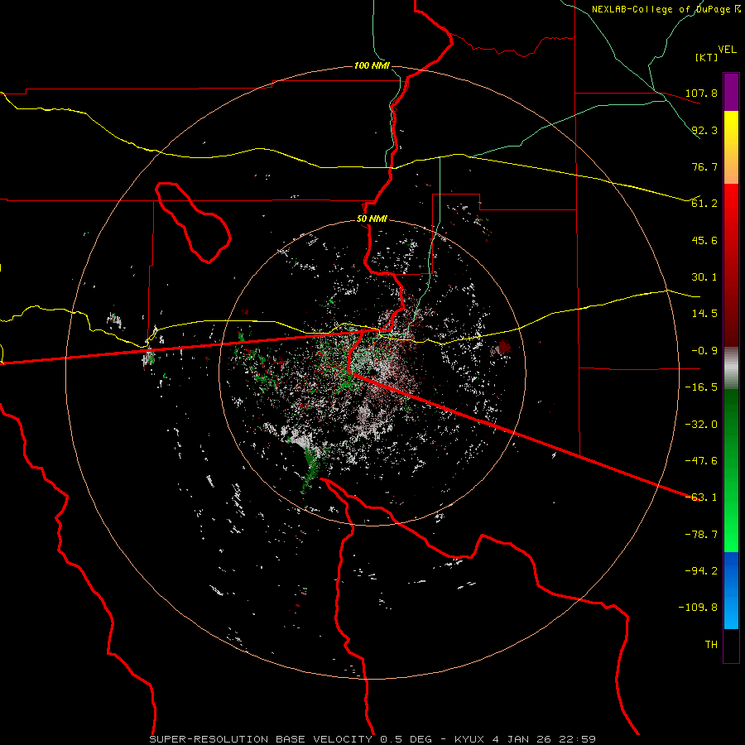Viewport: 745px width, 745px height.
Task: Click the closed red loop boundary northwest of radar
Action: point(194,223)
